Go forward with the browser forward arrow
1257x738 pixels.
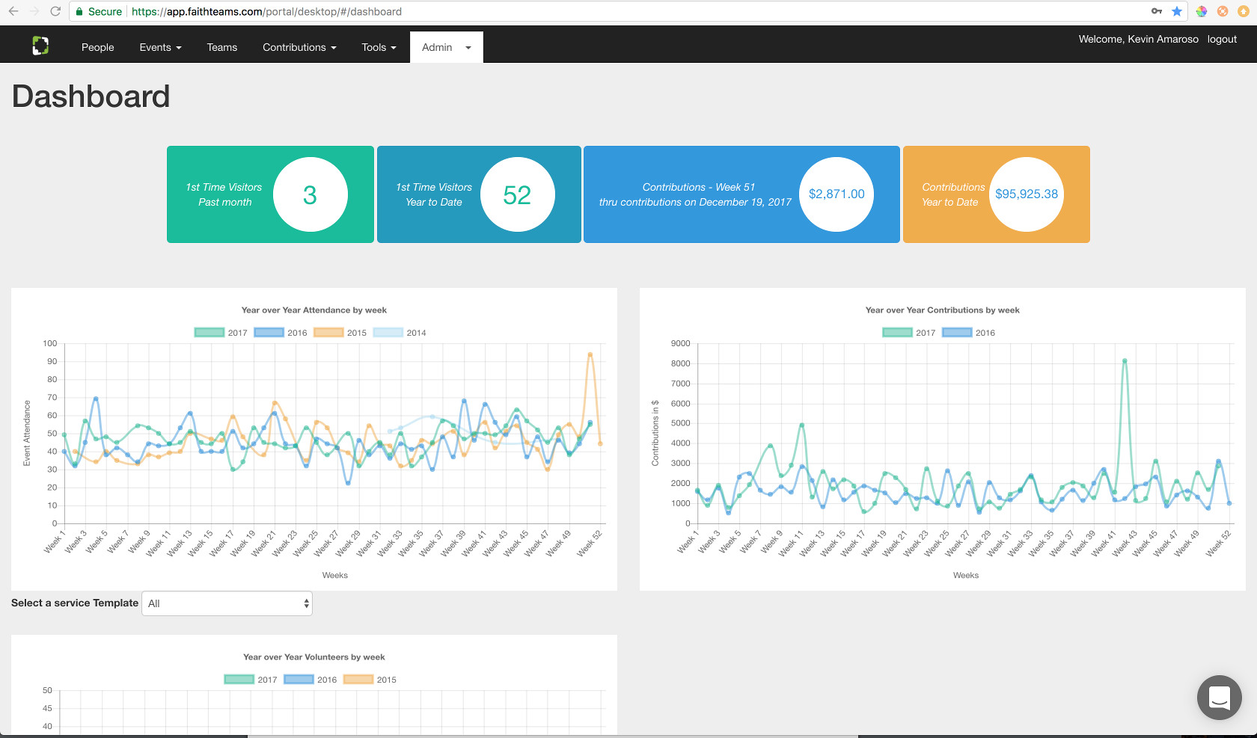tap(34, 11)
